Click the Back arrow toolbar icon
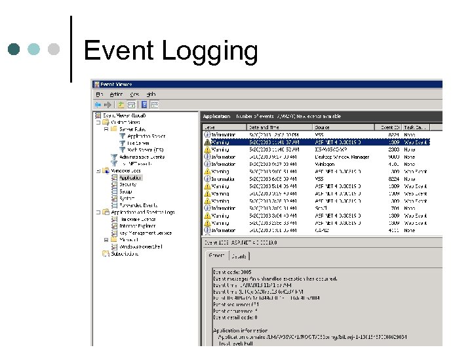Screen dimensions: 472x354 (x=98, y=105)
